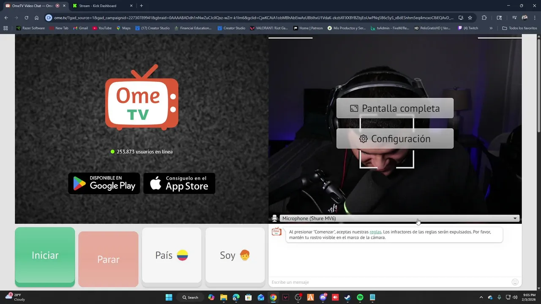Viewport: 541px width, 304px height.
Task: Open the apps grid in bookmarks bar
Action: coord(5,28)
